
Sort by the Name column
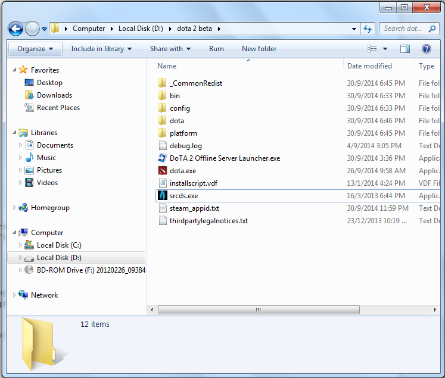click(167, 66)
